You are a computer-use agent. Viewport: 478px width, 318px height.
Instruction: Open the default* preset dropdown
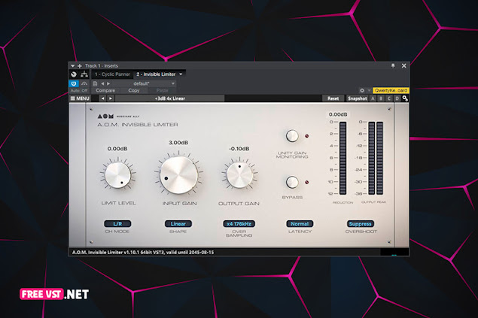pos(144,83)
